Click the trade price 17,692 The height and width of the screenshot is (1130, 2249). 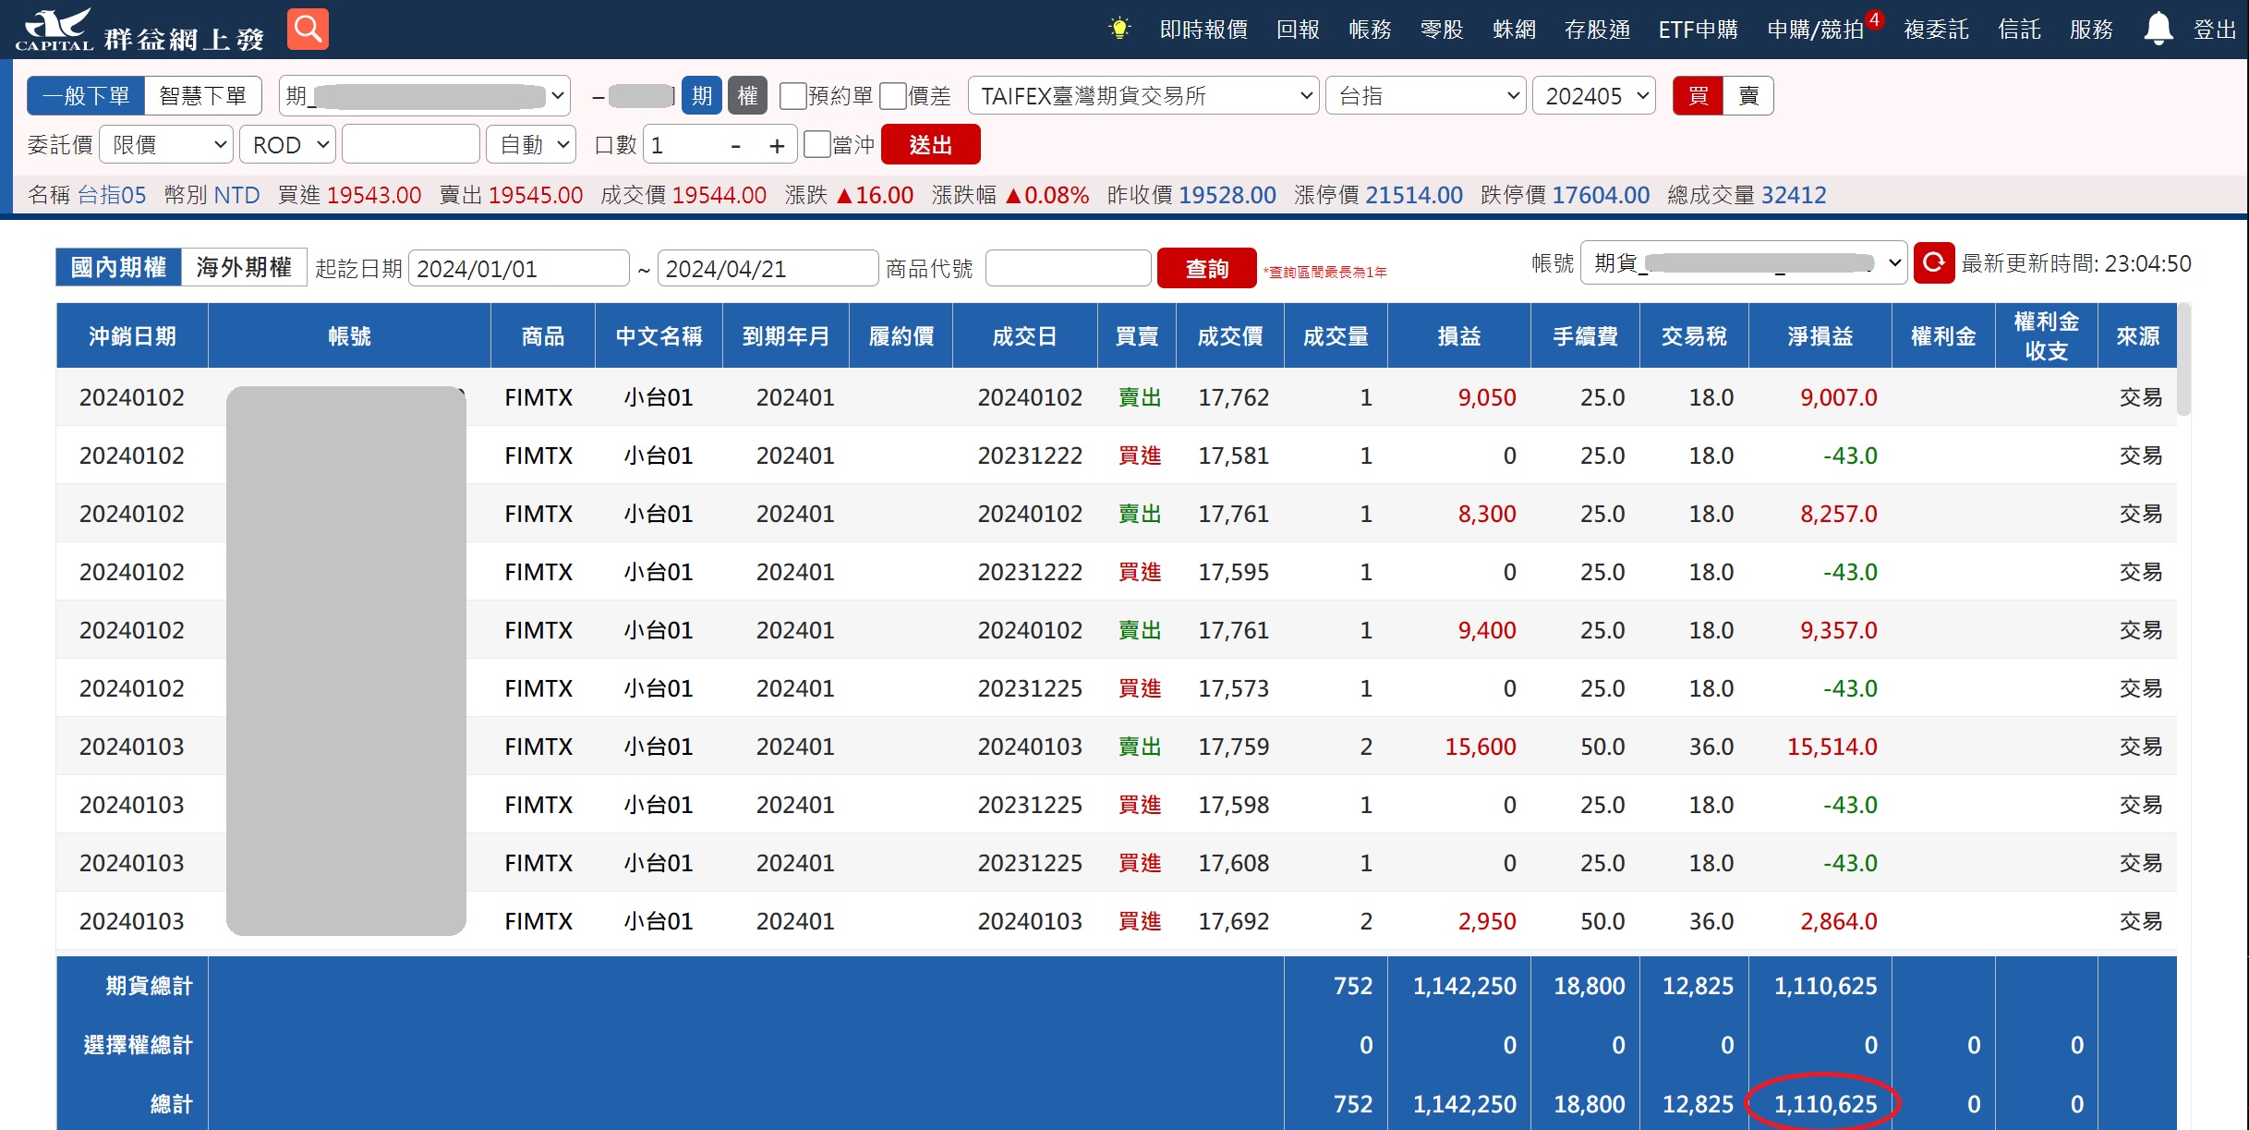coord(1233,921)
